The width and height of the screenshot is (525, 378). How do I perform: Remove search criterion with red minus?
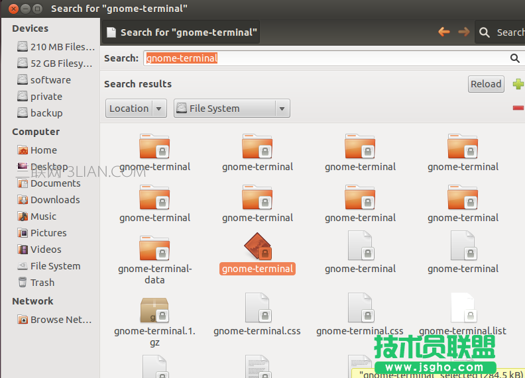pos(518,108)
